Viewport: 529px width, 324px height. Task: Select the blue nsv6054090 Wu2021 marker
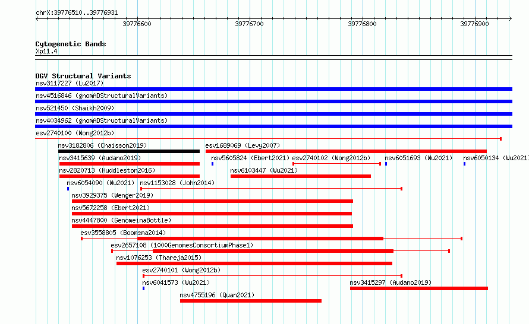68,189
